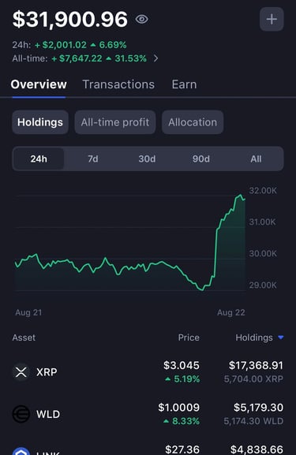Show the All time chart range
The height and width of the screenshot is (455, 296).
pos(256,159)
